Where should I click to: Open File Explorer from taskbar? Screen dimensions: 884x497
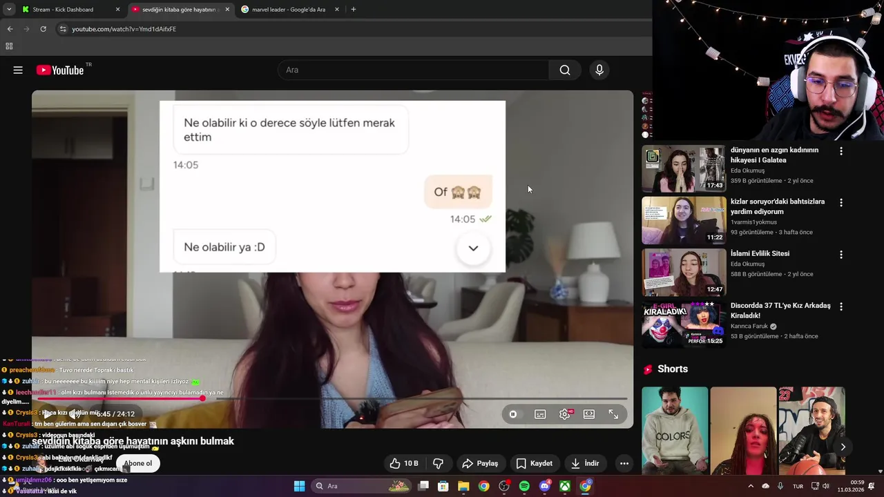[x=463, y=486]
